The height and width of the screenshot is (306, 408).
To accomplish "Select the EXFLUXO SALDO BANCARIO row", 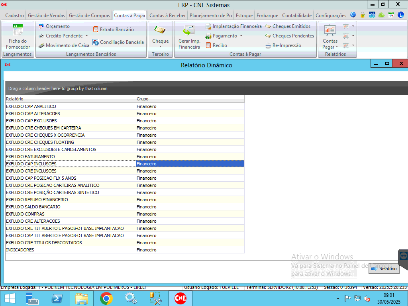I will coord(33,207).
